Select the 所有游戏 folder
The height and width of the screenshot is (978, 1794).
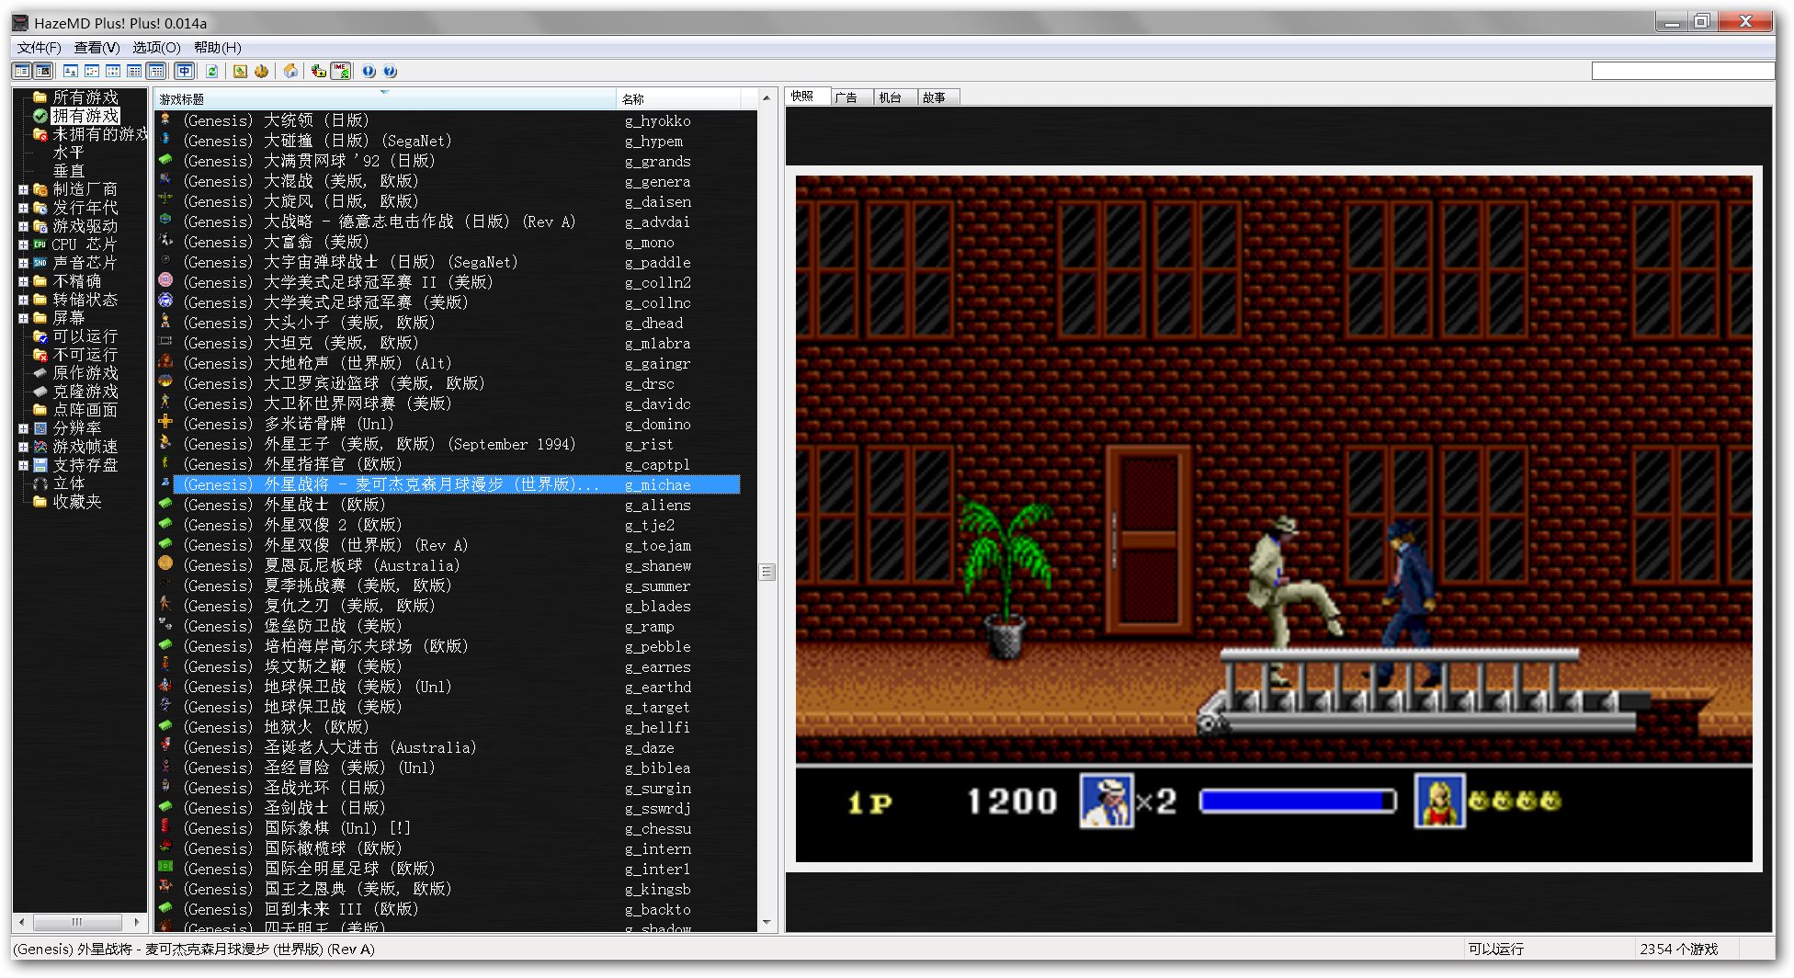(x=85, y=97)
